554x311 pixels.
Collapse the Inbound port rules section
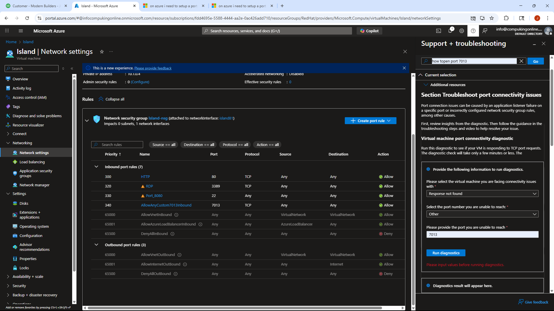coord(96,167)
